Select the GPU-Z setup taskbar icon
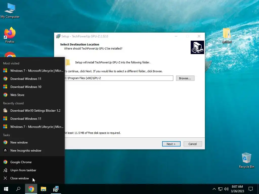The height and width of the screenshot is (194, 259). [56, 189]
